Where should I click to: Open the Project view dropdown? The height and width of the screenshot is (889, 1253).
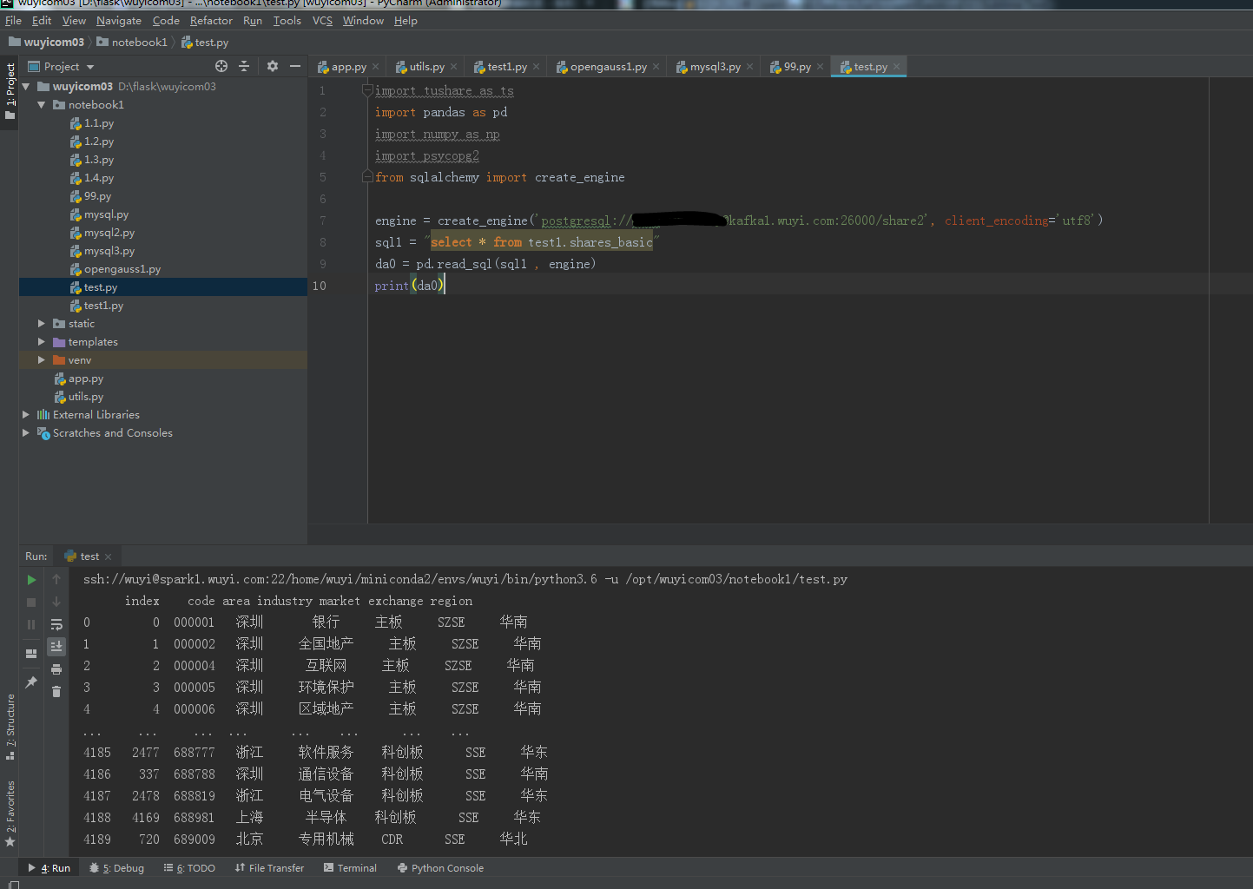[90, 67]
